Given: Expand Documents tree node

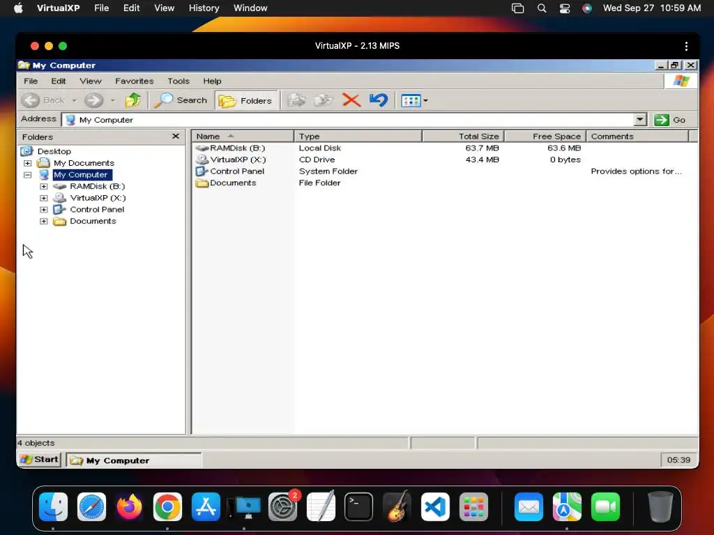Looking at the screenshot, I should (44, 221).
